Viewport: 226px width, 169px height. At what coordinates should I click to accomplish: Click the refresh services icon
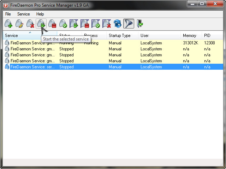click(x=118, y=24)
